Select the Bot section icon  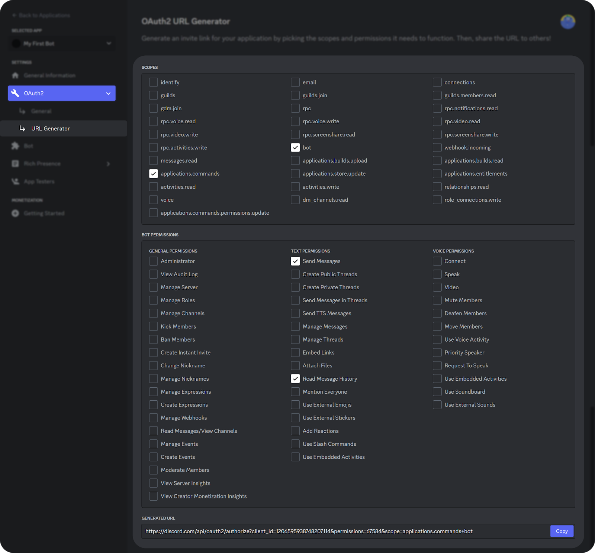click(x=15, y=146)
